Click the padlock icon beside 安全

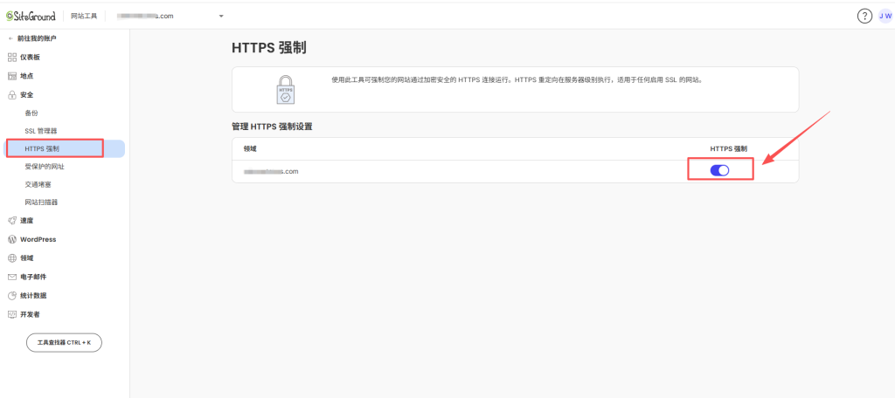point(12,94)
